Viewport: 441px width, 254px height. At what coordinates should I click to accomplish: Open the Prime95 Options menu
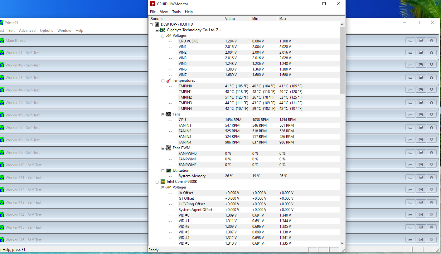(x=46, y=31)
